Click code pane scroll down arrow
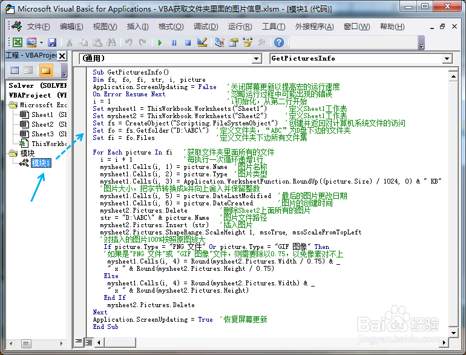466x355 pixels. 453,333
